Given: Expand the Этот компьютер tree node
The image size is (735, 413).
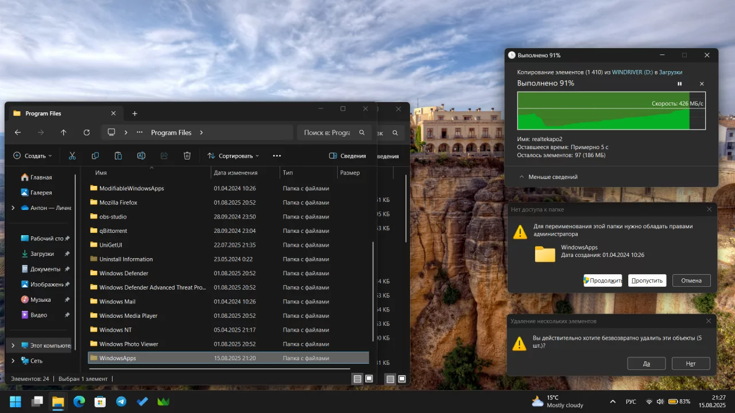Looking at the screenshot, I should [13, 345].
